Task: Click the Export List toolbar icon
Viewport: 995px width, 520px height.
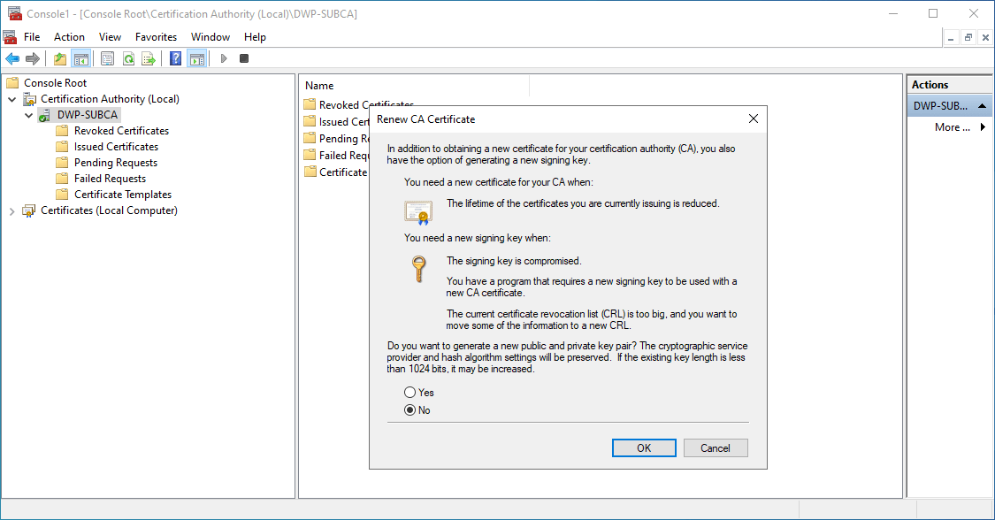Action: click(x=149, y=58)
